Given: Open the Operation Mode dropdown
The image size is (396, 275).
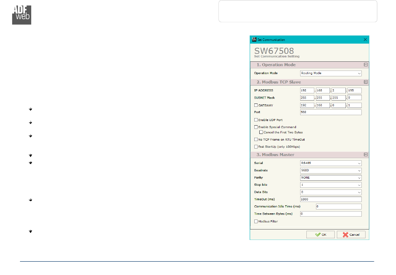Looking at the screenshot, I should pos(331,73).
